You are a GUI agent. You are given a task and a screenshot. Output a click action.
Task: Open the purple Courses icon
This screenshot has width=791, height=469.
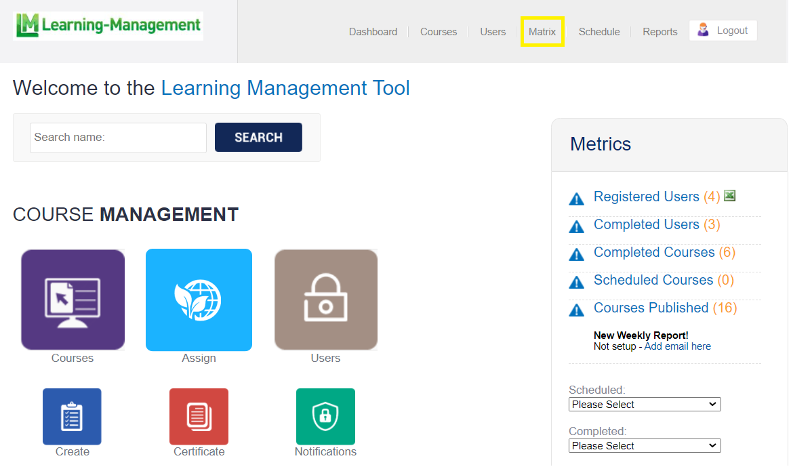point(73,300)
